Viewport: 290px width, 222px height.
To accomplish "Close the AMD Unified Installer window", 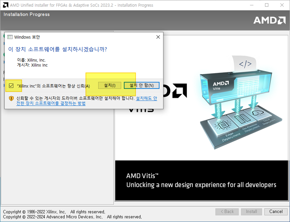I will (282, 5).
